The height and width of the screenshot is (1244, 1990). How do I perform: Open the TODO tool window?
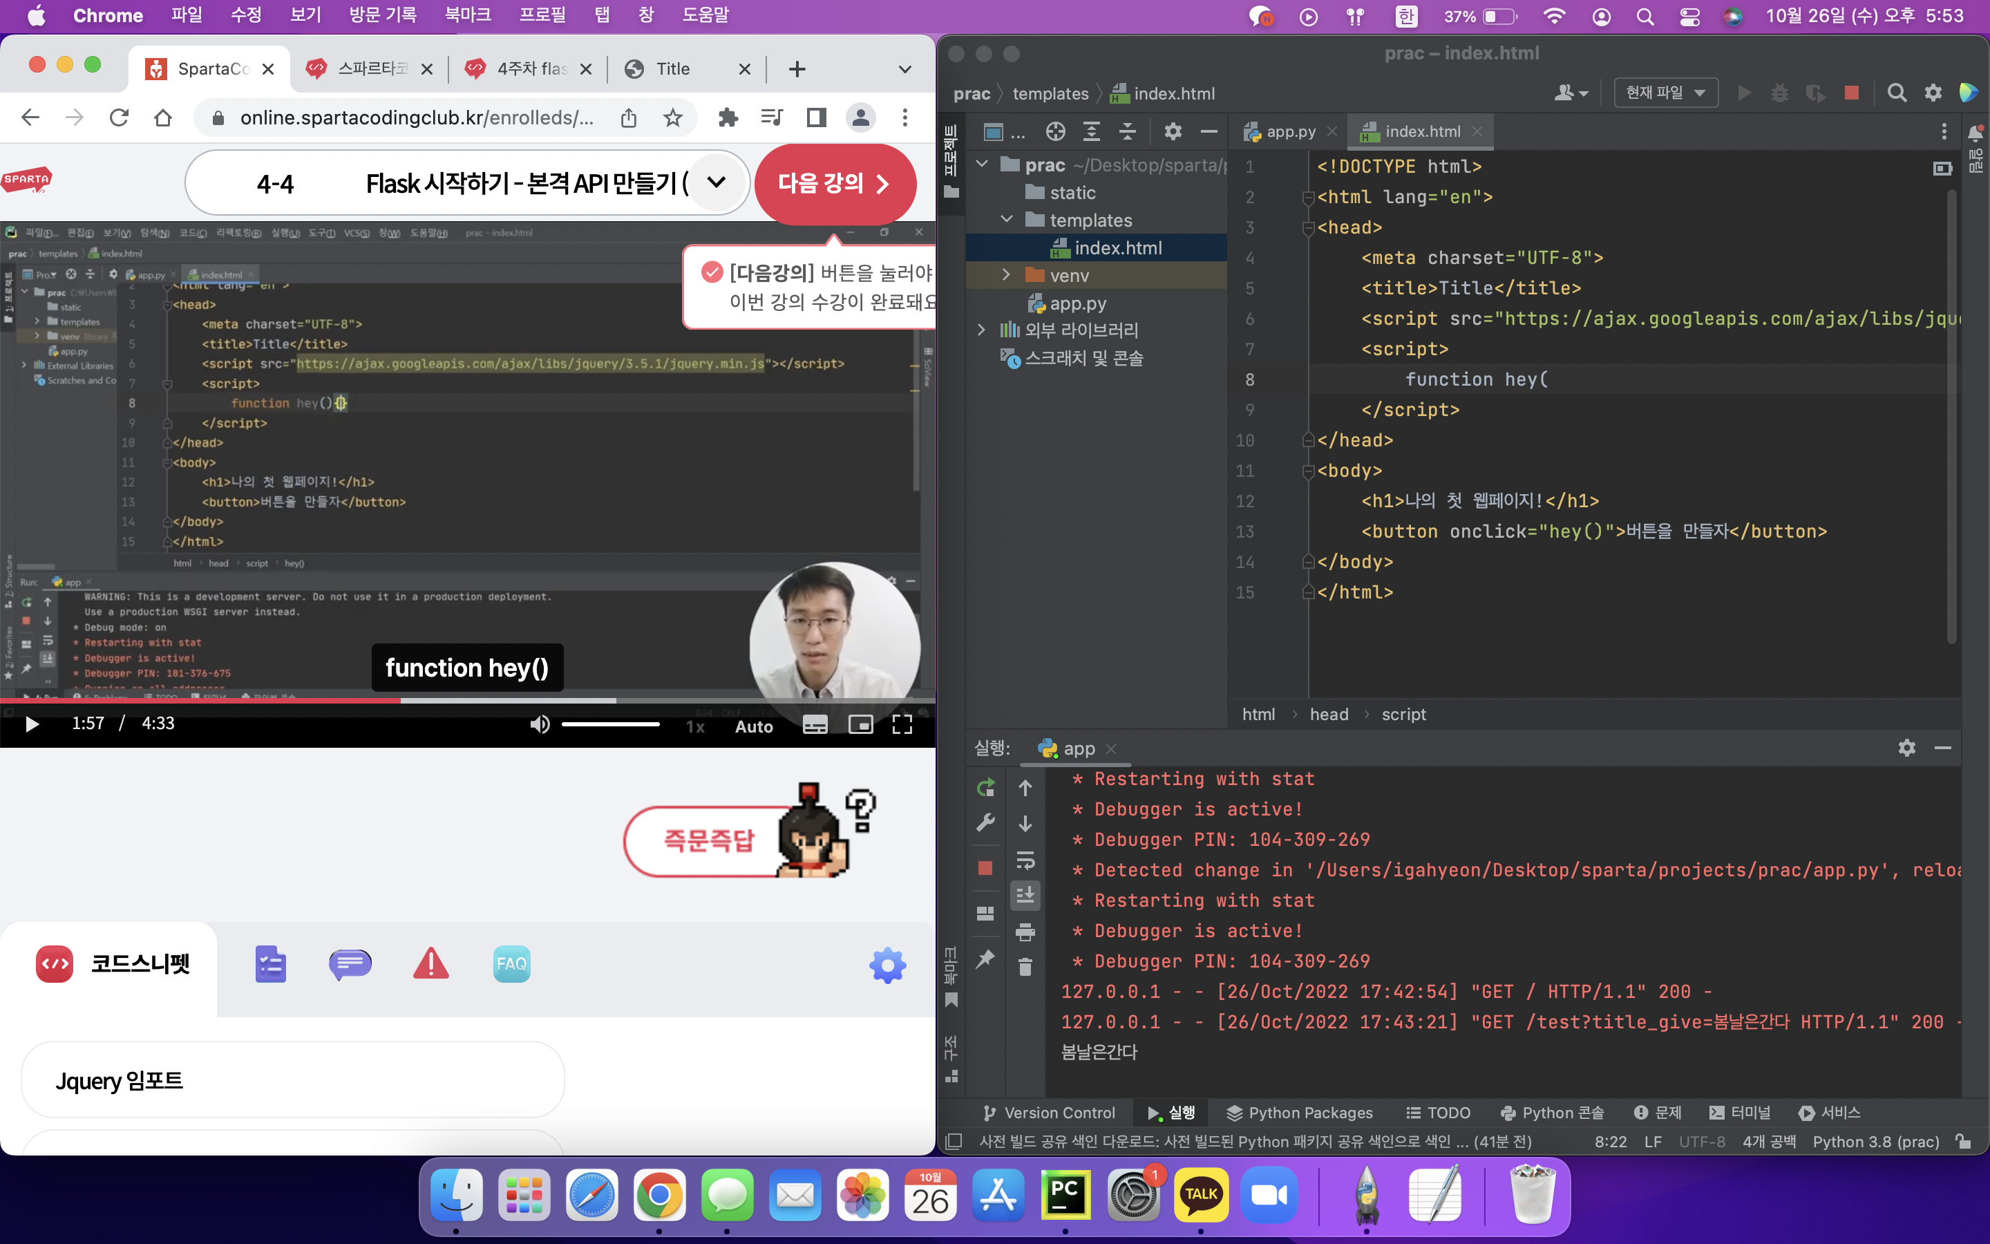click(1438, 1113)
